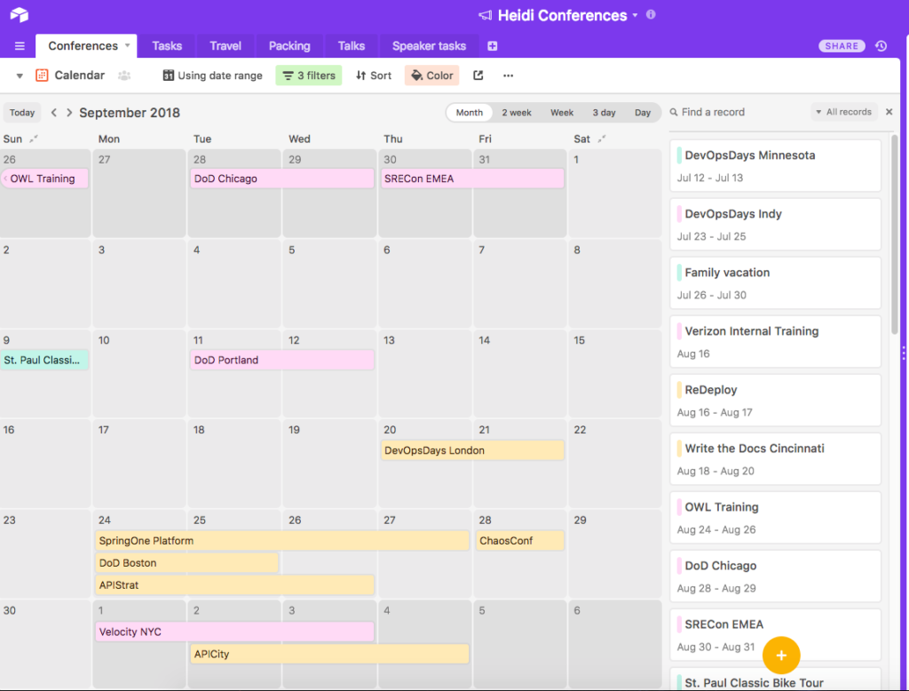Switch calendar to 2 week view
Viewport: 909px width, 691px height.
pyautogui.click(x=517, y=113)
